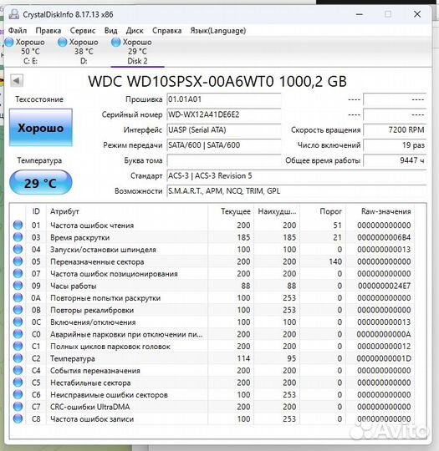Open the Справка menu
The width and height of the screenshot is (439, 451).
[x=166, y=31]
